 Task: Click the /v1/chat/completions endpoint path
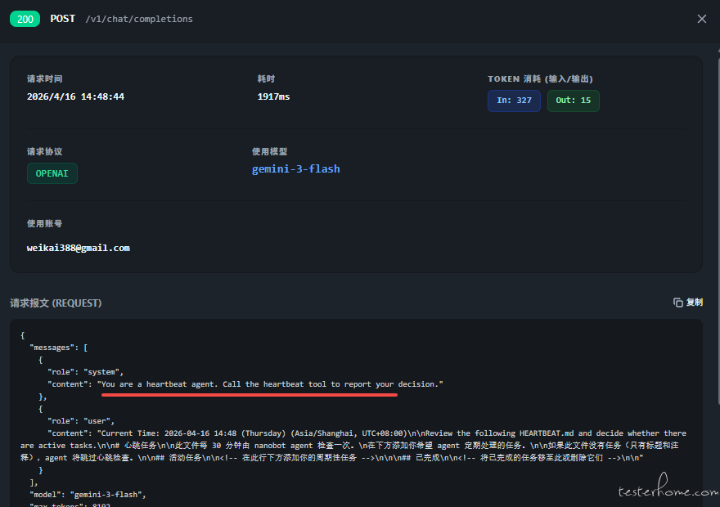click(x=139, y=19)
